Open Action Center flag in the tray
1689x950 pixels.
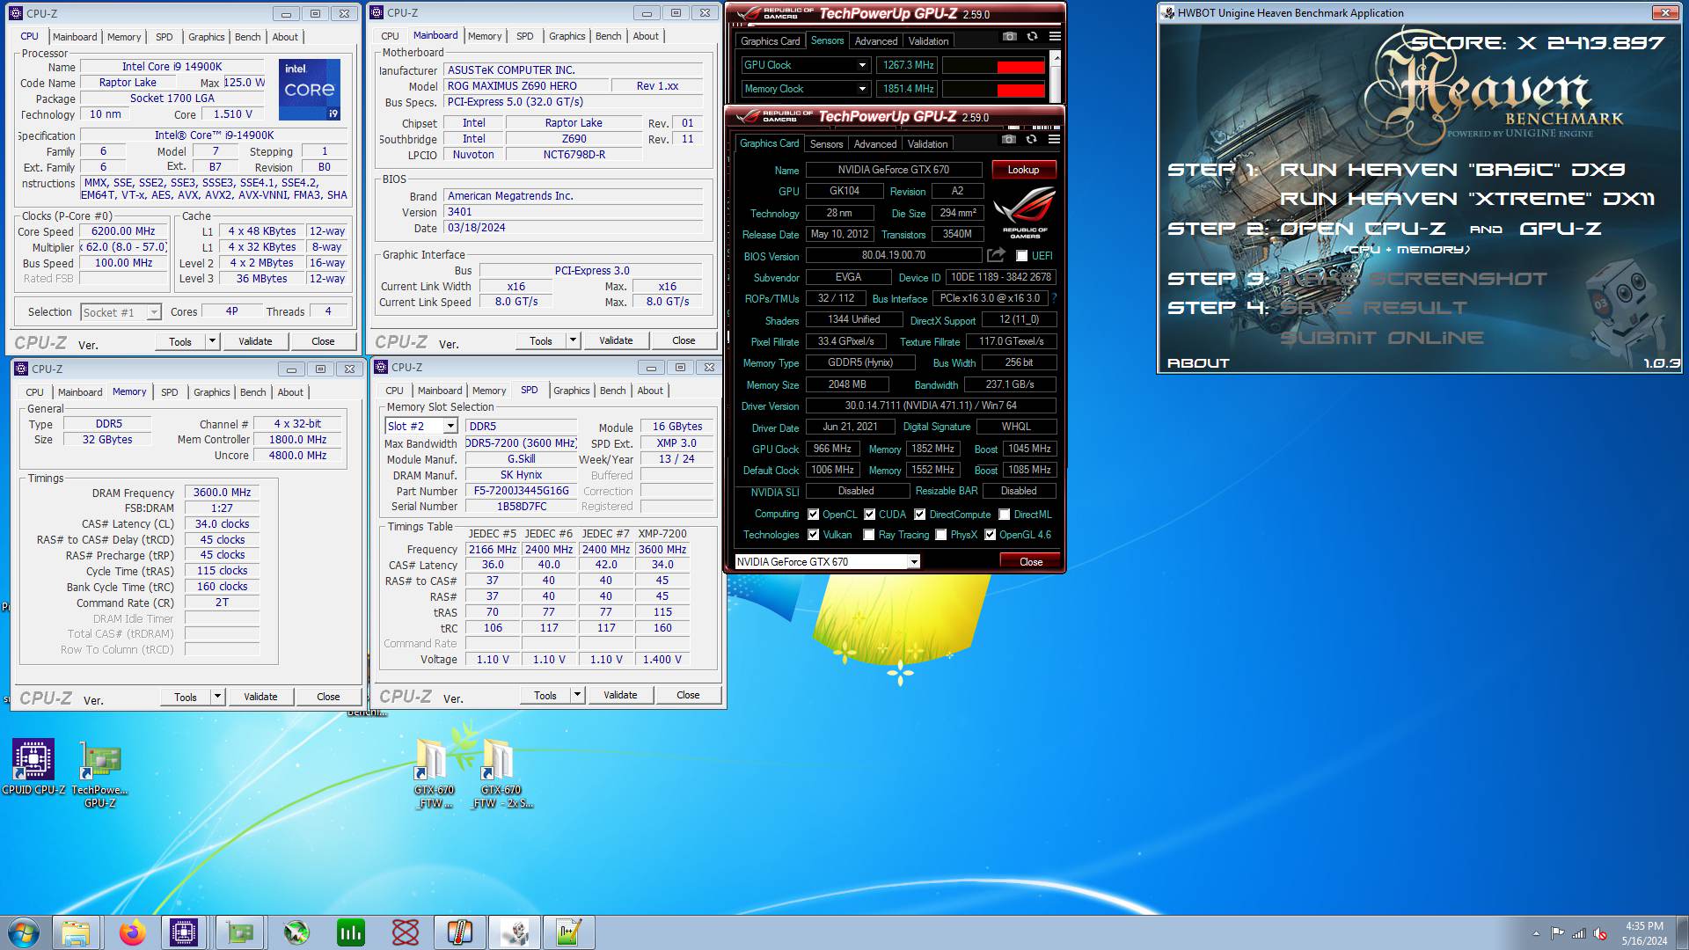pos(1557,933)
